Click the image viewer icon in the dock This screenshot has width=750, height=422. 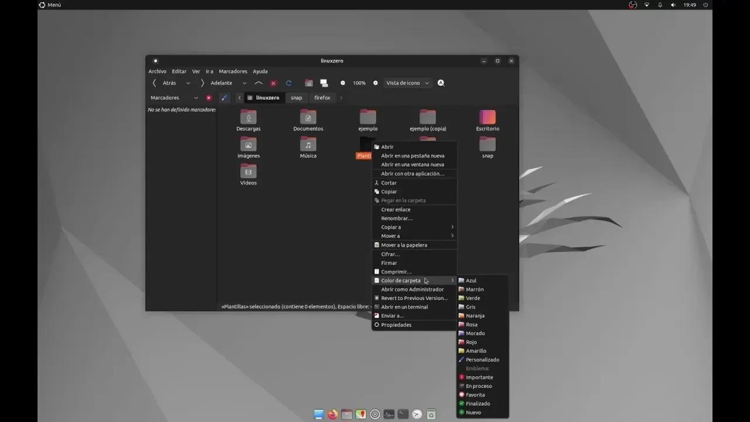point(360,414)
